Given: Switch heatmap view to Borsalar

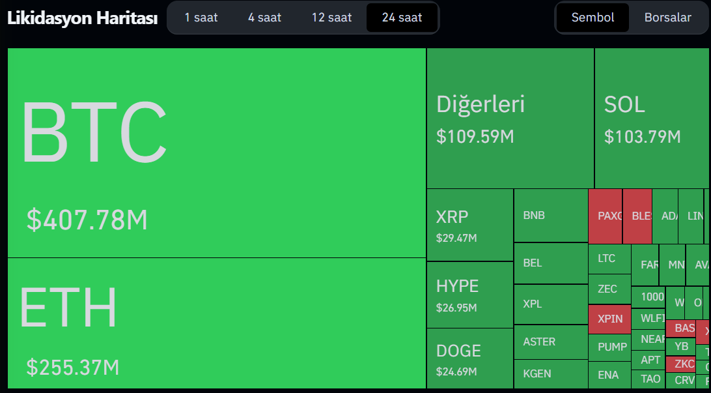Looking at the screenshot, I should pos(667,18).
